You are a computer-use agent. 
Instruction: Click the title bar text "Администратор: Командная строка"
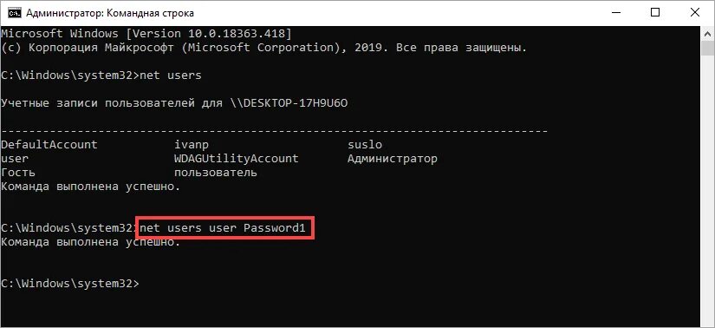click(x=110, y=13)
